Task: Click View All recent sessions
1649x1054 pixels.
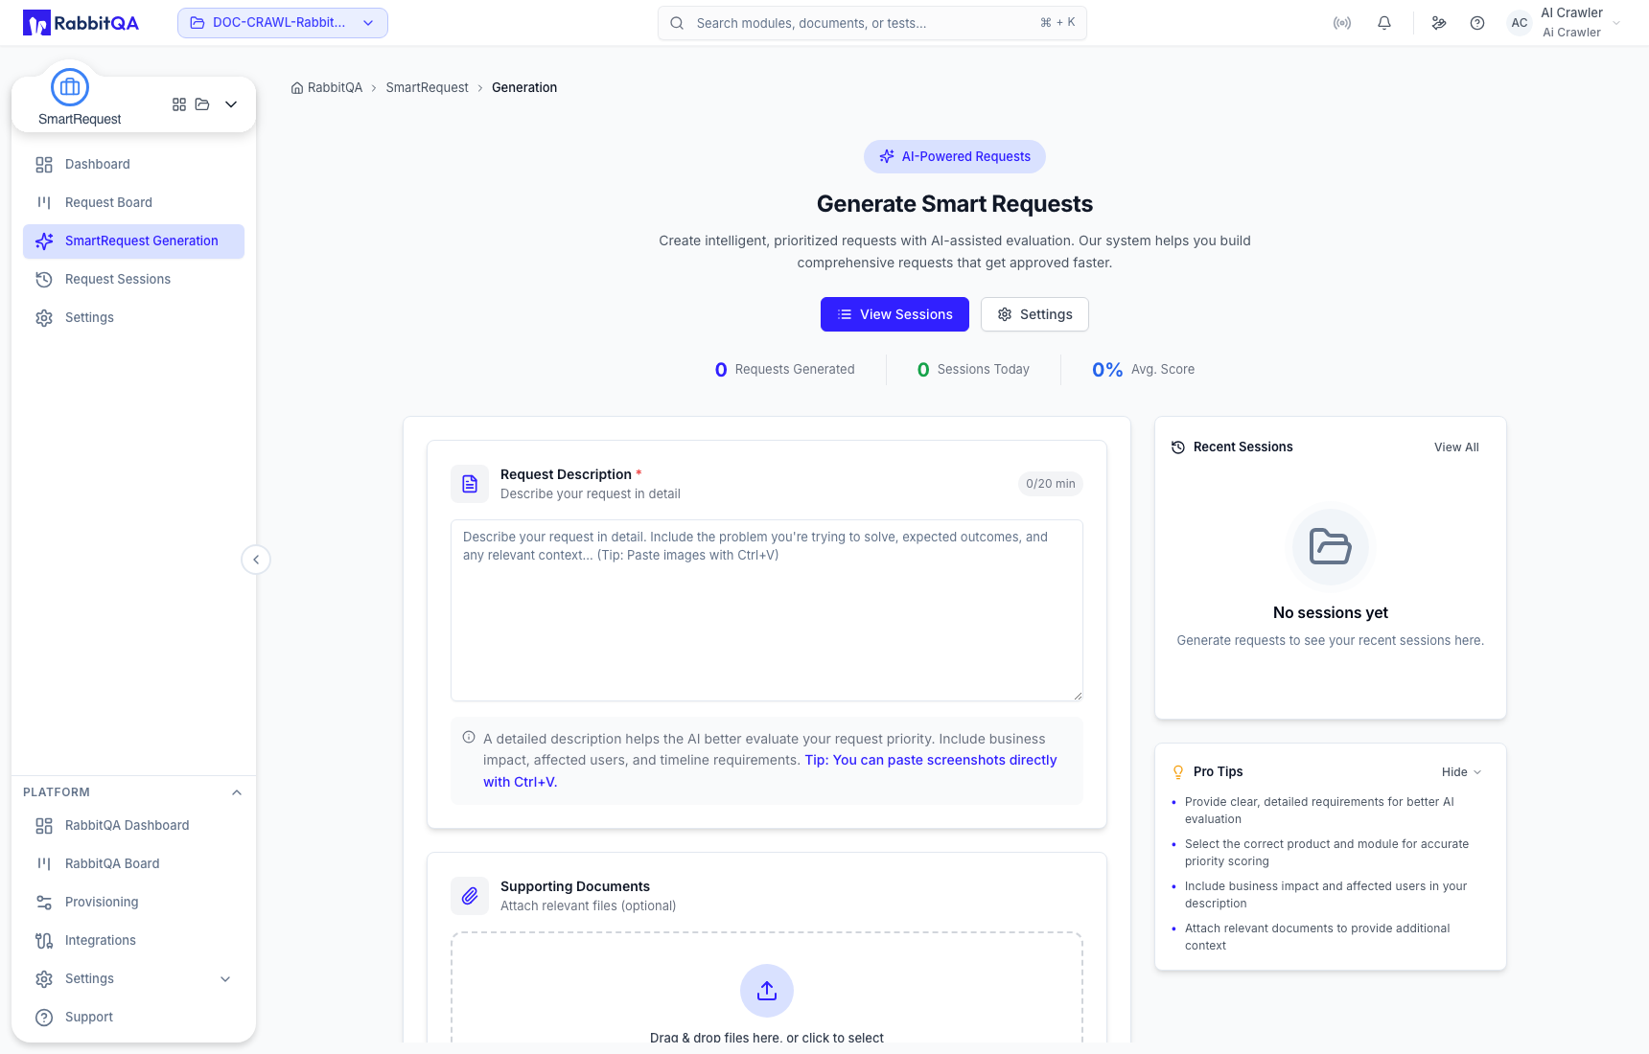Action: click(1456, 447)
